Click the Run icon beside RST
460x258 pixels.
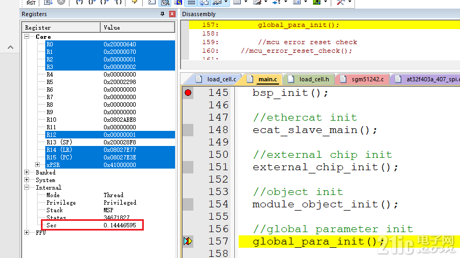click(x=48, y=2)
